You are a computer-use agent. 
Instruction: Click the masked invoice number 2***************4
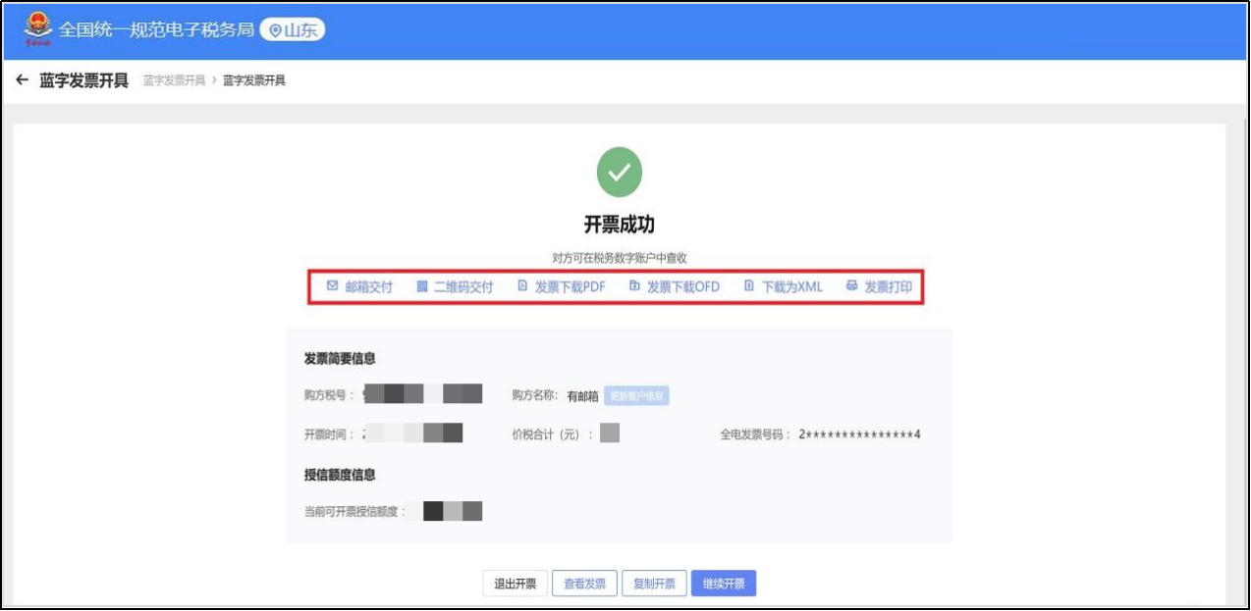pyautogui.click(x=859, y=434)
